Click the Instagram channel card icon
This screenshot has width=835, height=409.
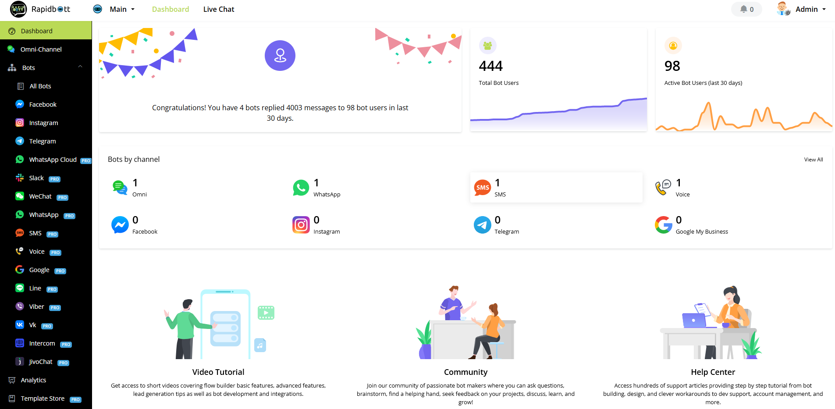[x=301, y=225]
